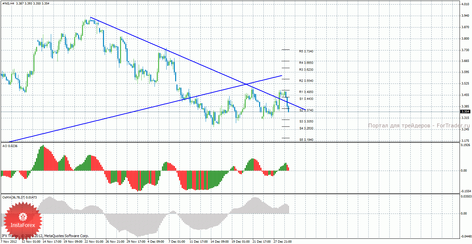Click the AO 0.0236 indicator label
Screen dimensions: 472x244
[x=10, y=146]
